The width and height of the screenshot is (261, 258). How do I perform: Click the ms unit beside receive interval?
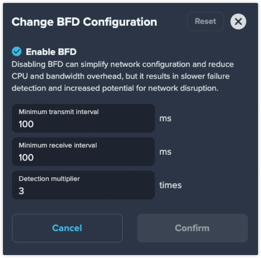tap(165, 152)
